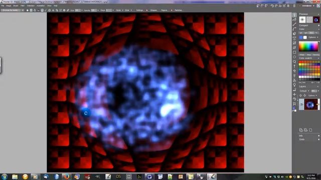The width and height of the screenshot is (321, 180).
Task: Click the middle icon in the Layers bottom row
Action: click(305, 130)
